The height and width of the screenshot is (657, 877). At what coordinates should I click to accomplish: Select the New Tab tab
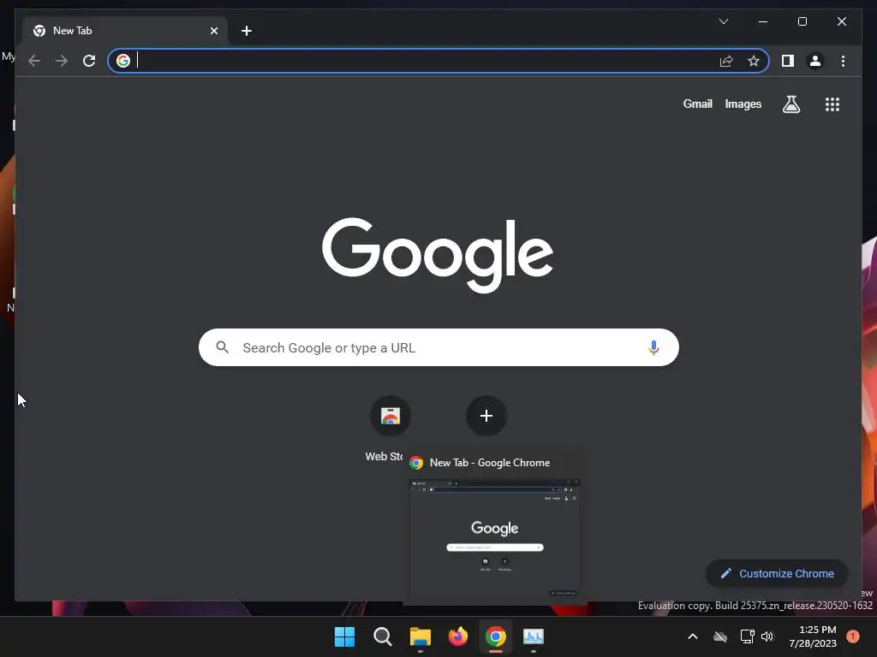125,31
